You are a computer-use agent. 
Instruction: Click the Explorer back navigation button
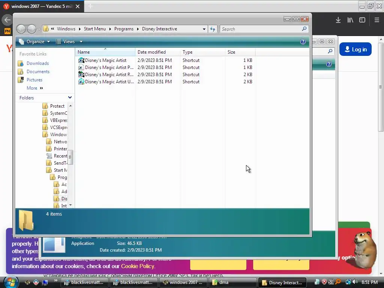(21, 29)
